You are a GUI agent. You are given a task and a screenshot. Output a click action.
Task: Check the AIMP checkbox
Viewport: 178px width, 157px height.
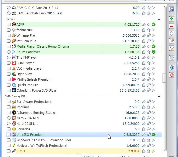[x=9, y=25]
